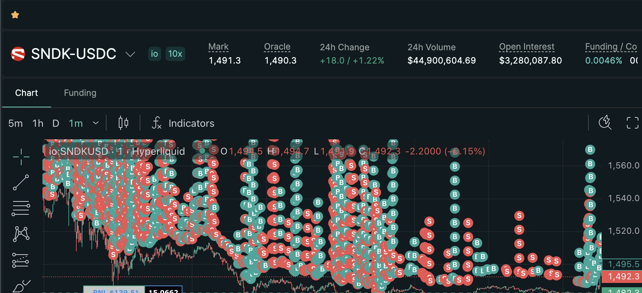Expand the SNDK-USDC market selector chevron

(x=130, y=54)
